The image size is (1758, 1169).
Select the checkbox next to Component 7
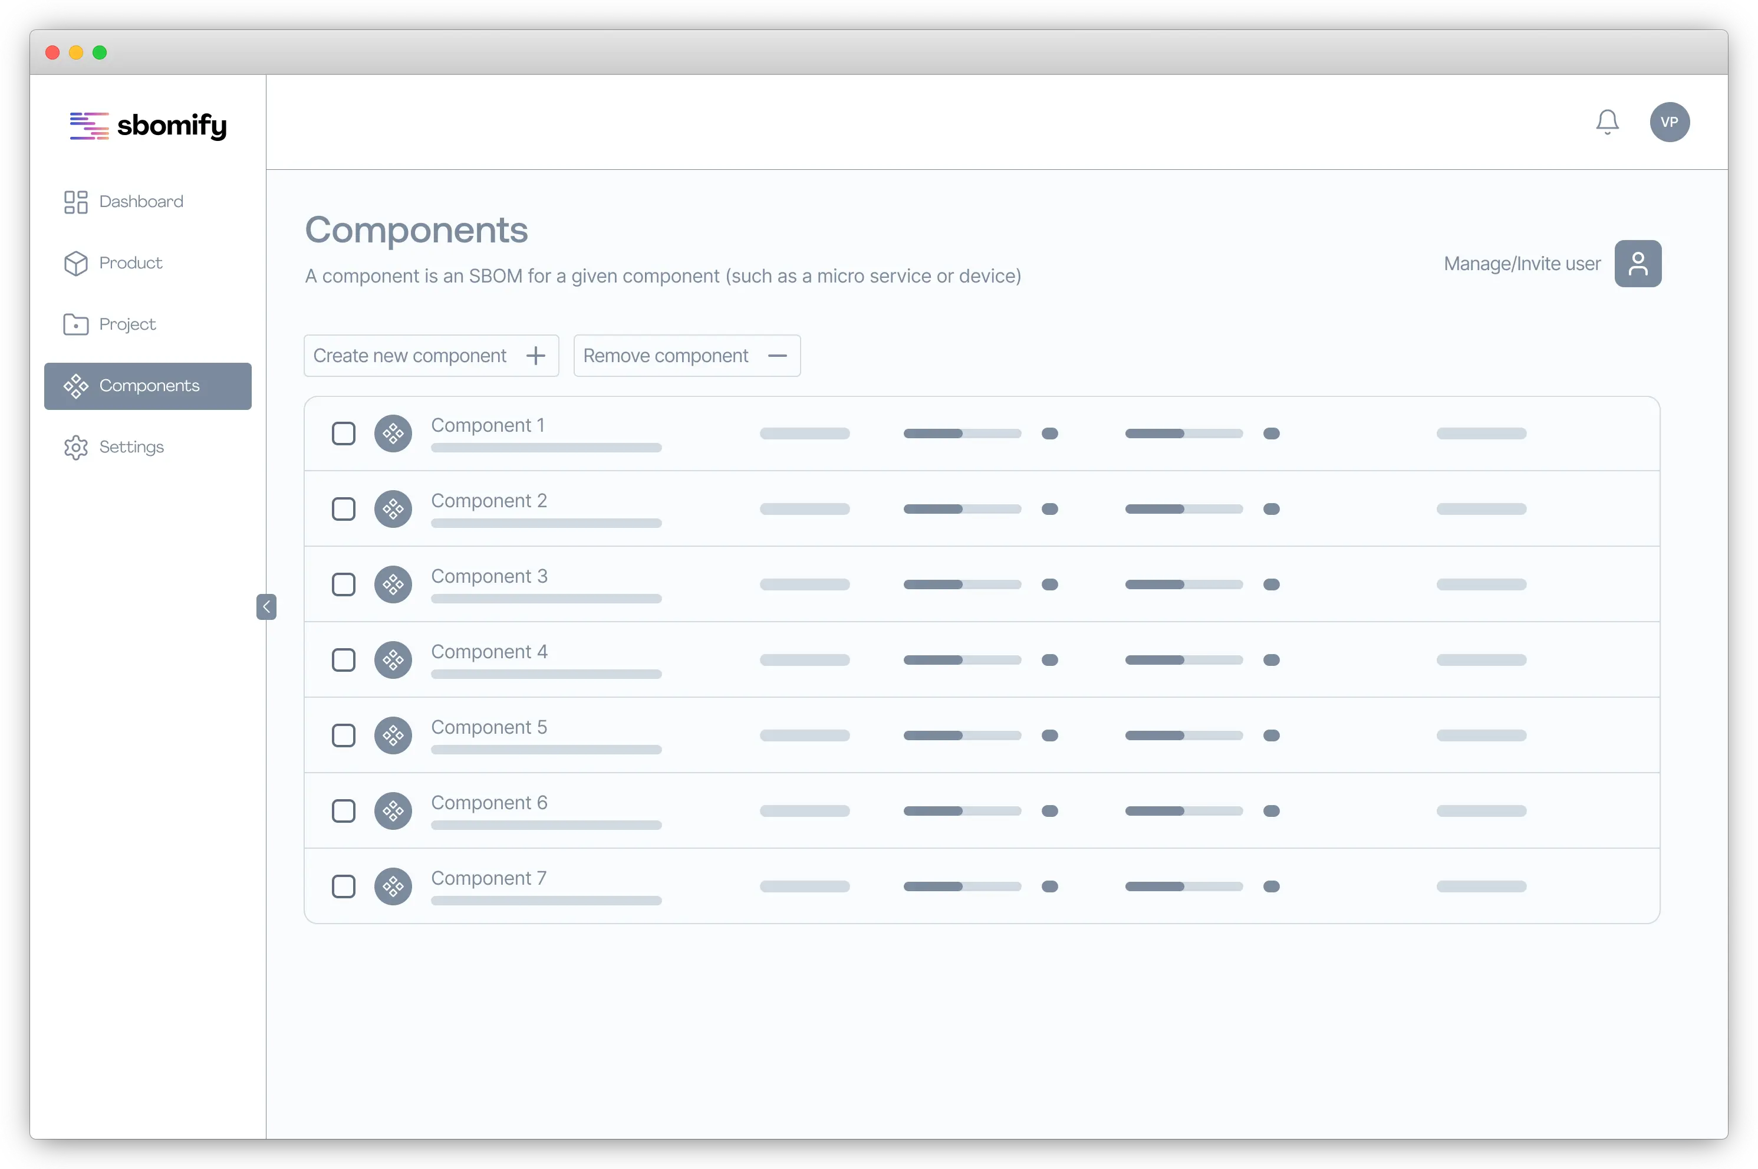[x=344, y=886]
